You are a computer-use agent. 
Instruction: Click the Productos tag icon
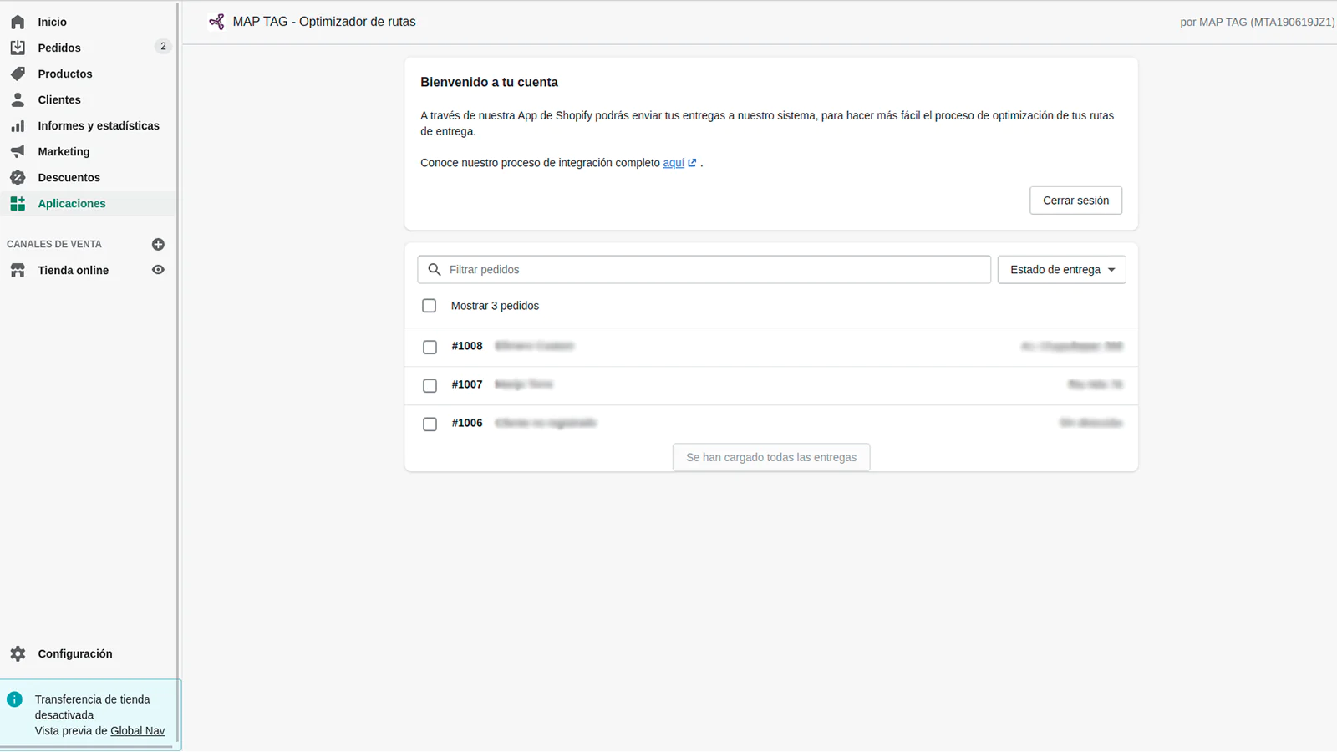click(x=18, y=74)
